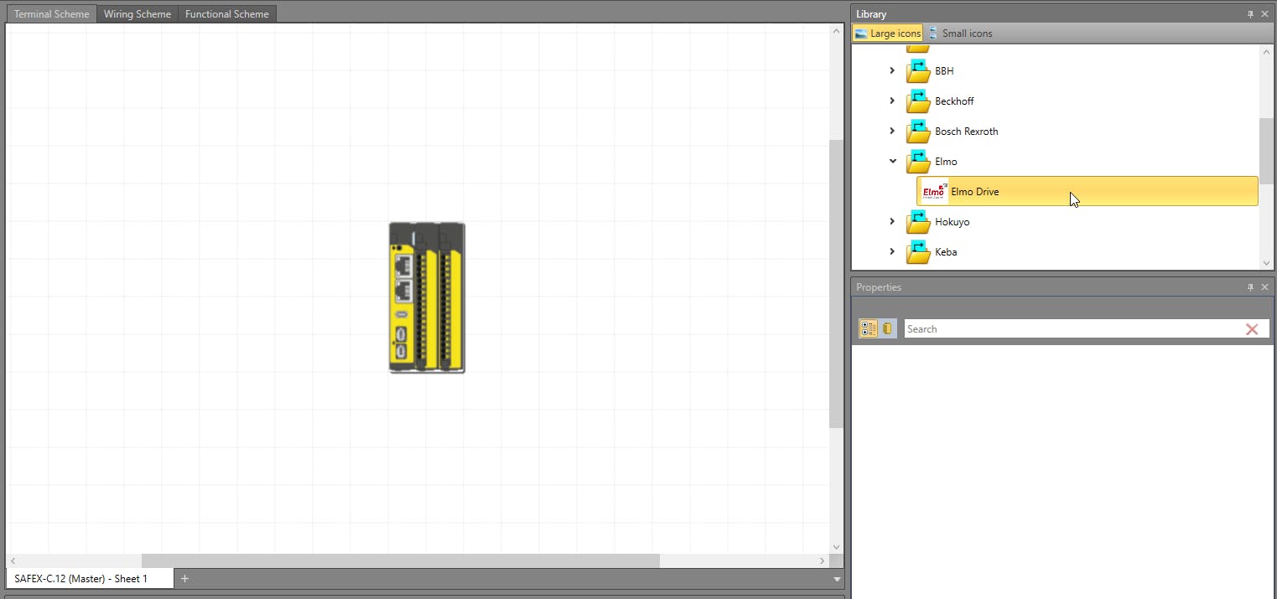Screen dimensions: 1277x599
Task: Select the Keba tree entry
Action: pos(945,252)
